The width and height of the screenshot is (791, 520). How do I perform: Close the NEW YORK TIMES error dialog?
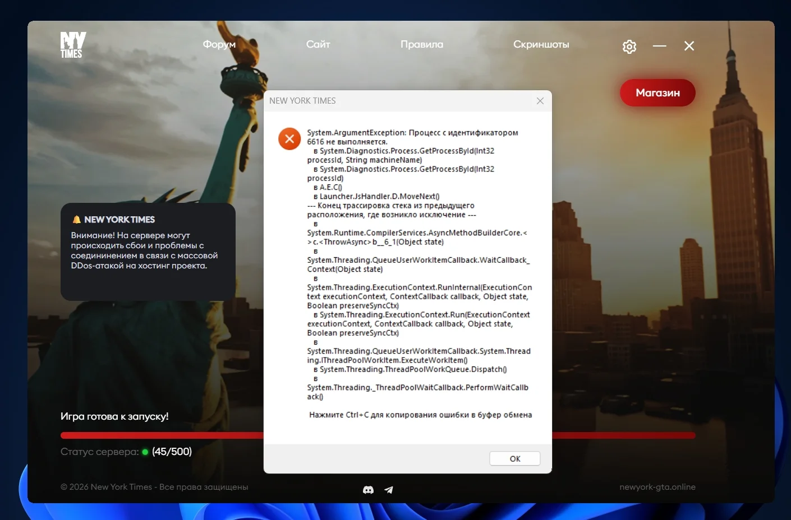(540, 101)
